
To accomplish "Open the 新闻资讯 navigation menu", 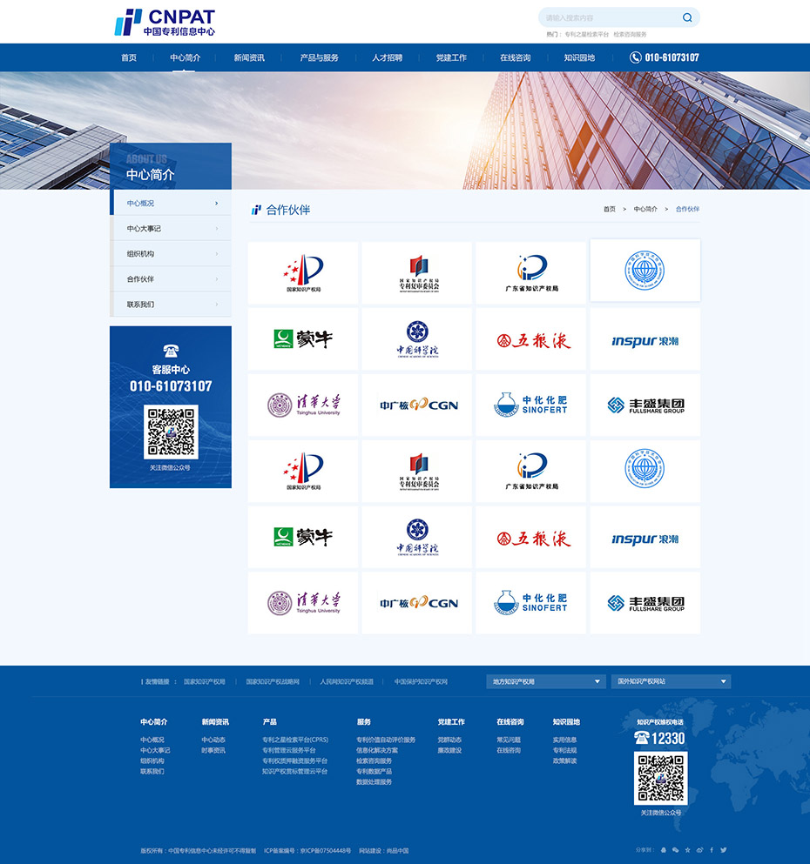I will pyautogui.click(x=249, y=57).
